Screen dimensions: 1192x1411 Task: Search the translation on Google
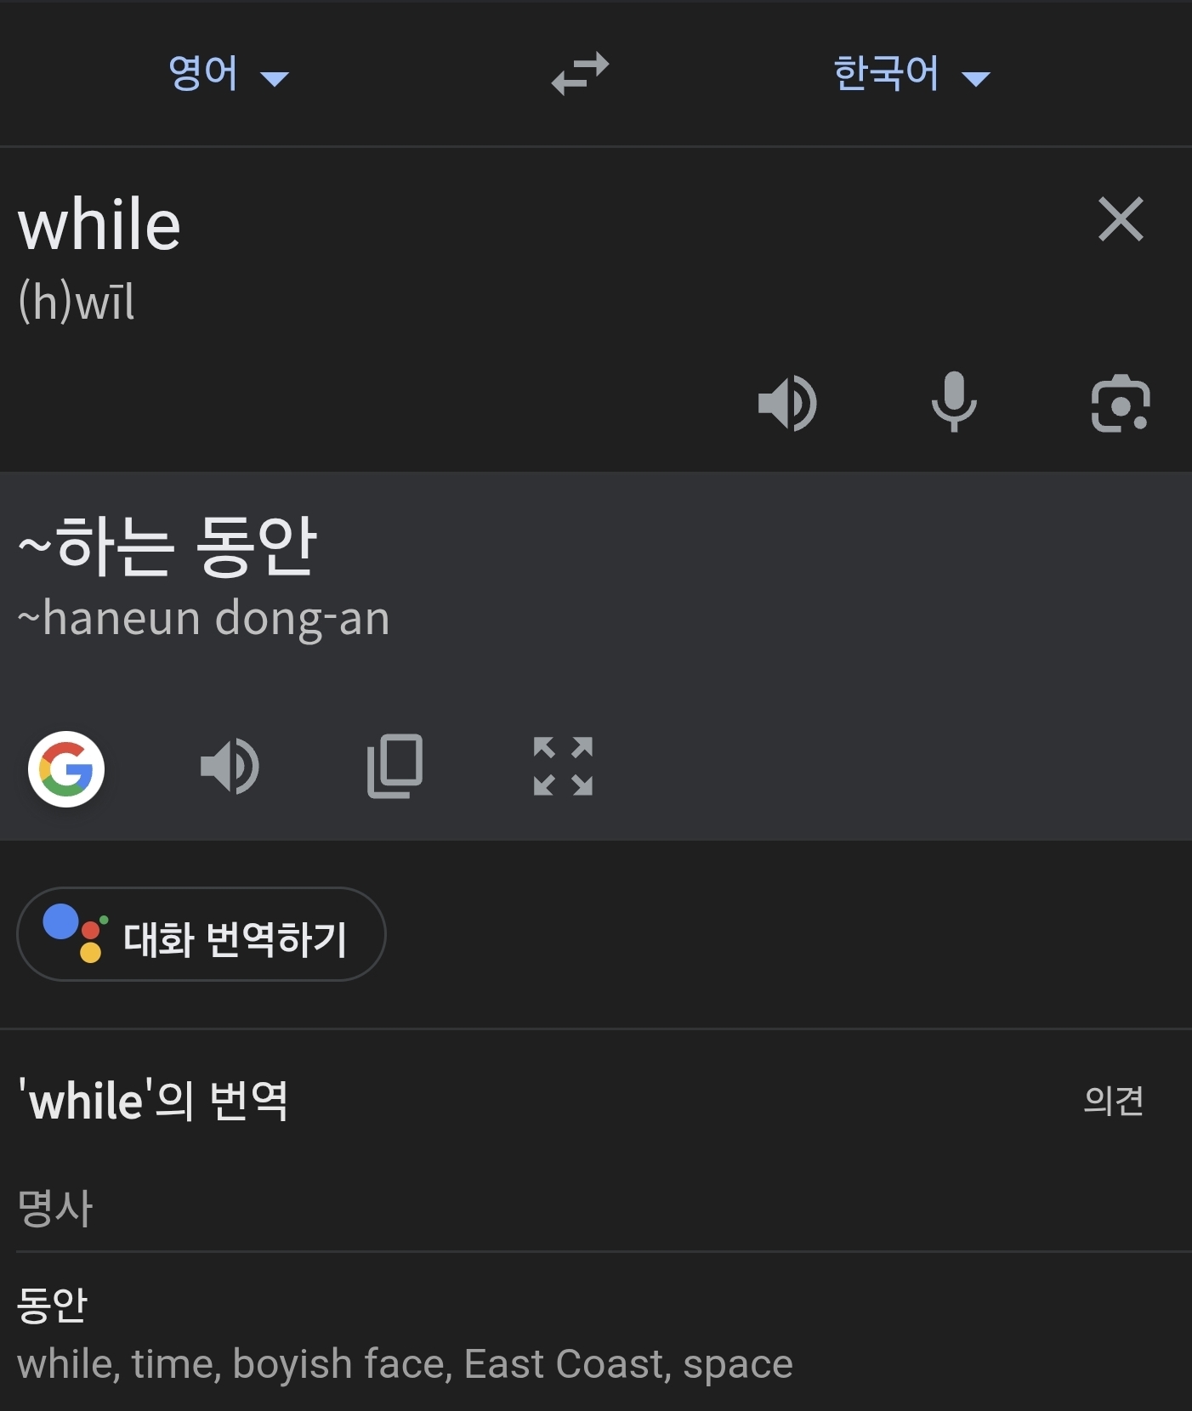(66, 769)
